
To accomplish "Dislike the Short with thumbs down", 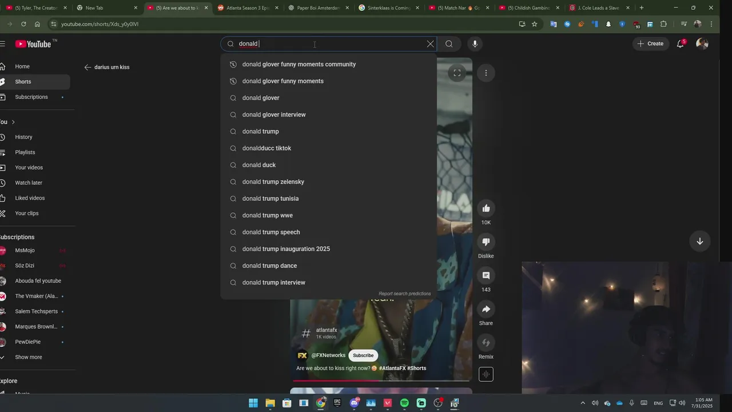I will coord(486,242).
